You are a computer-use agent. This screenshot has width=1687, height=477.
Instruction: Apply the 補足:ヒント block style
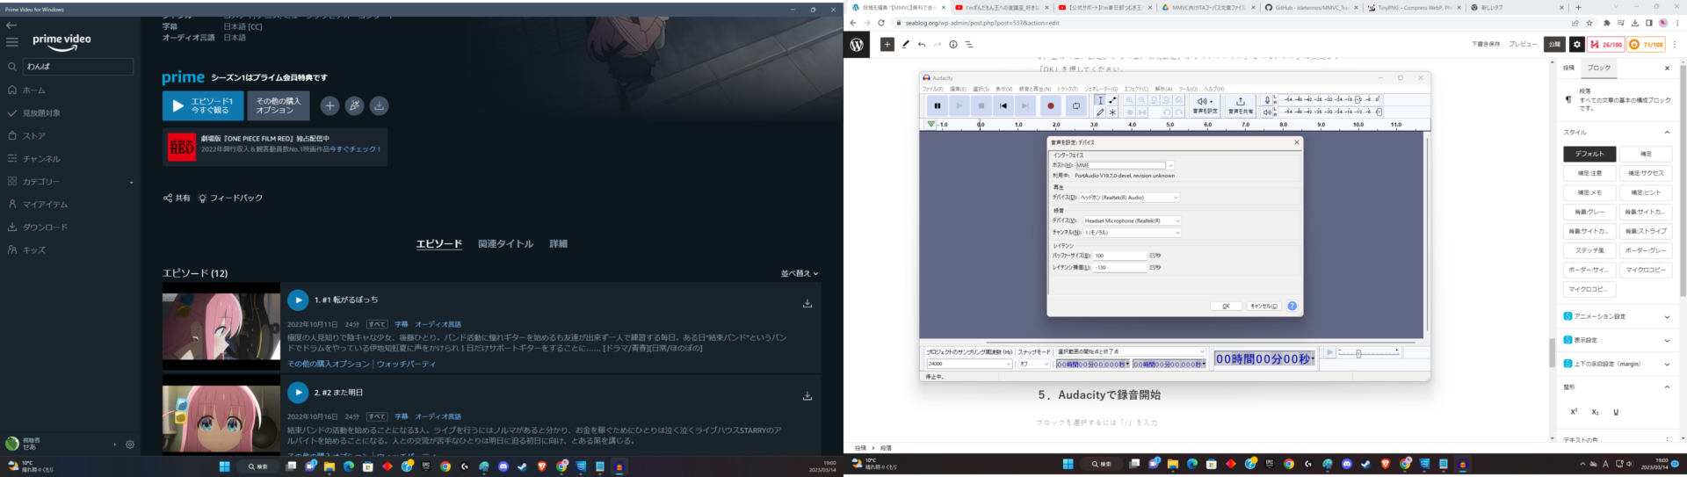click(1646, 192)
